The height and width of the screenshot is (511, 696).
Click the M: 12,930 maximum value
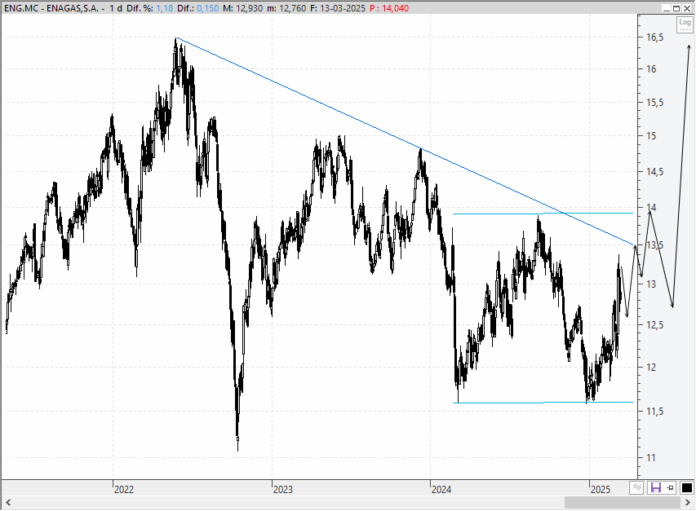tap(243, 8)
